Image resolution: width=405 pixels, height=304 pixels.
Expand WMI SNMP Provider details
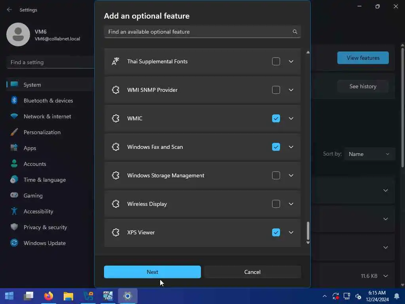[x=291, y=90]
